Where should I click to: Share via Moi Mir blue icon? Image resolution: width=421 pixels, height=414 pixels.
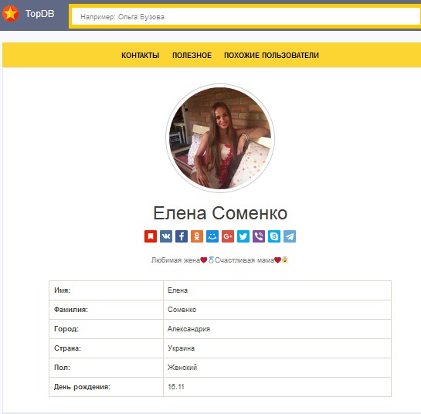point(212,236)
